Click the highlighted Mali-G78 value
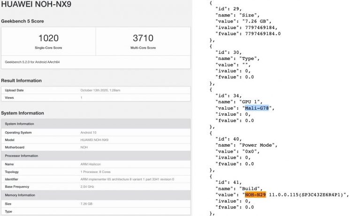 click(x=258, y=108)
